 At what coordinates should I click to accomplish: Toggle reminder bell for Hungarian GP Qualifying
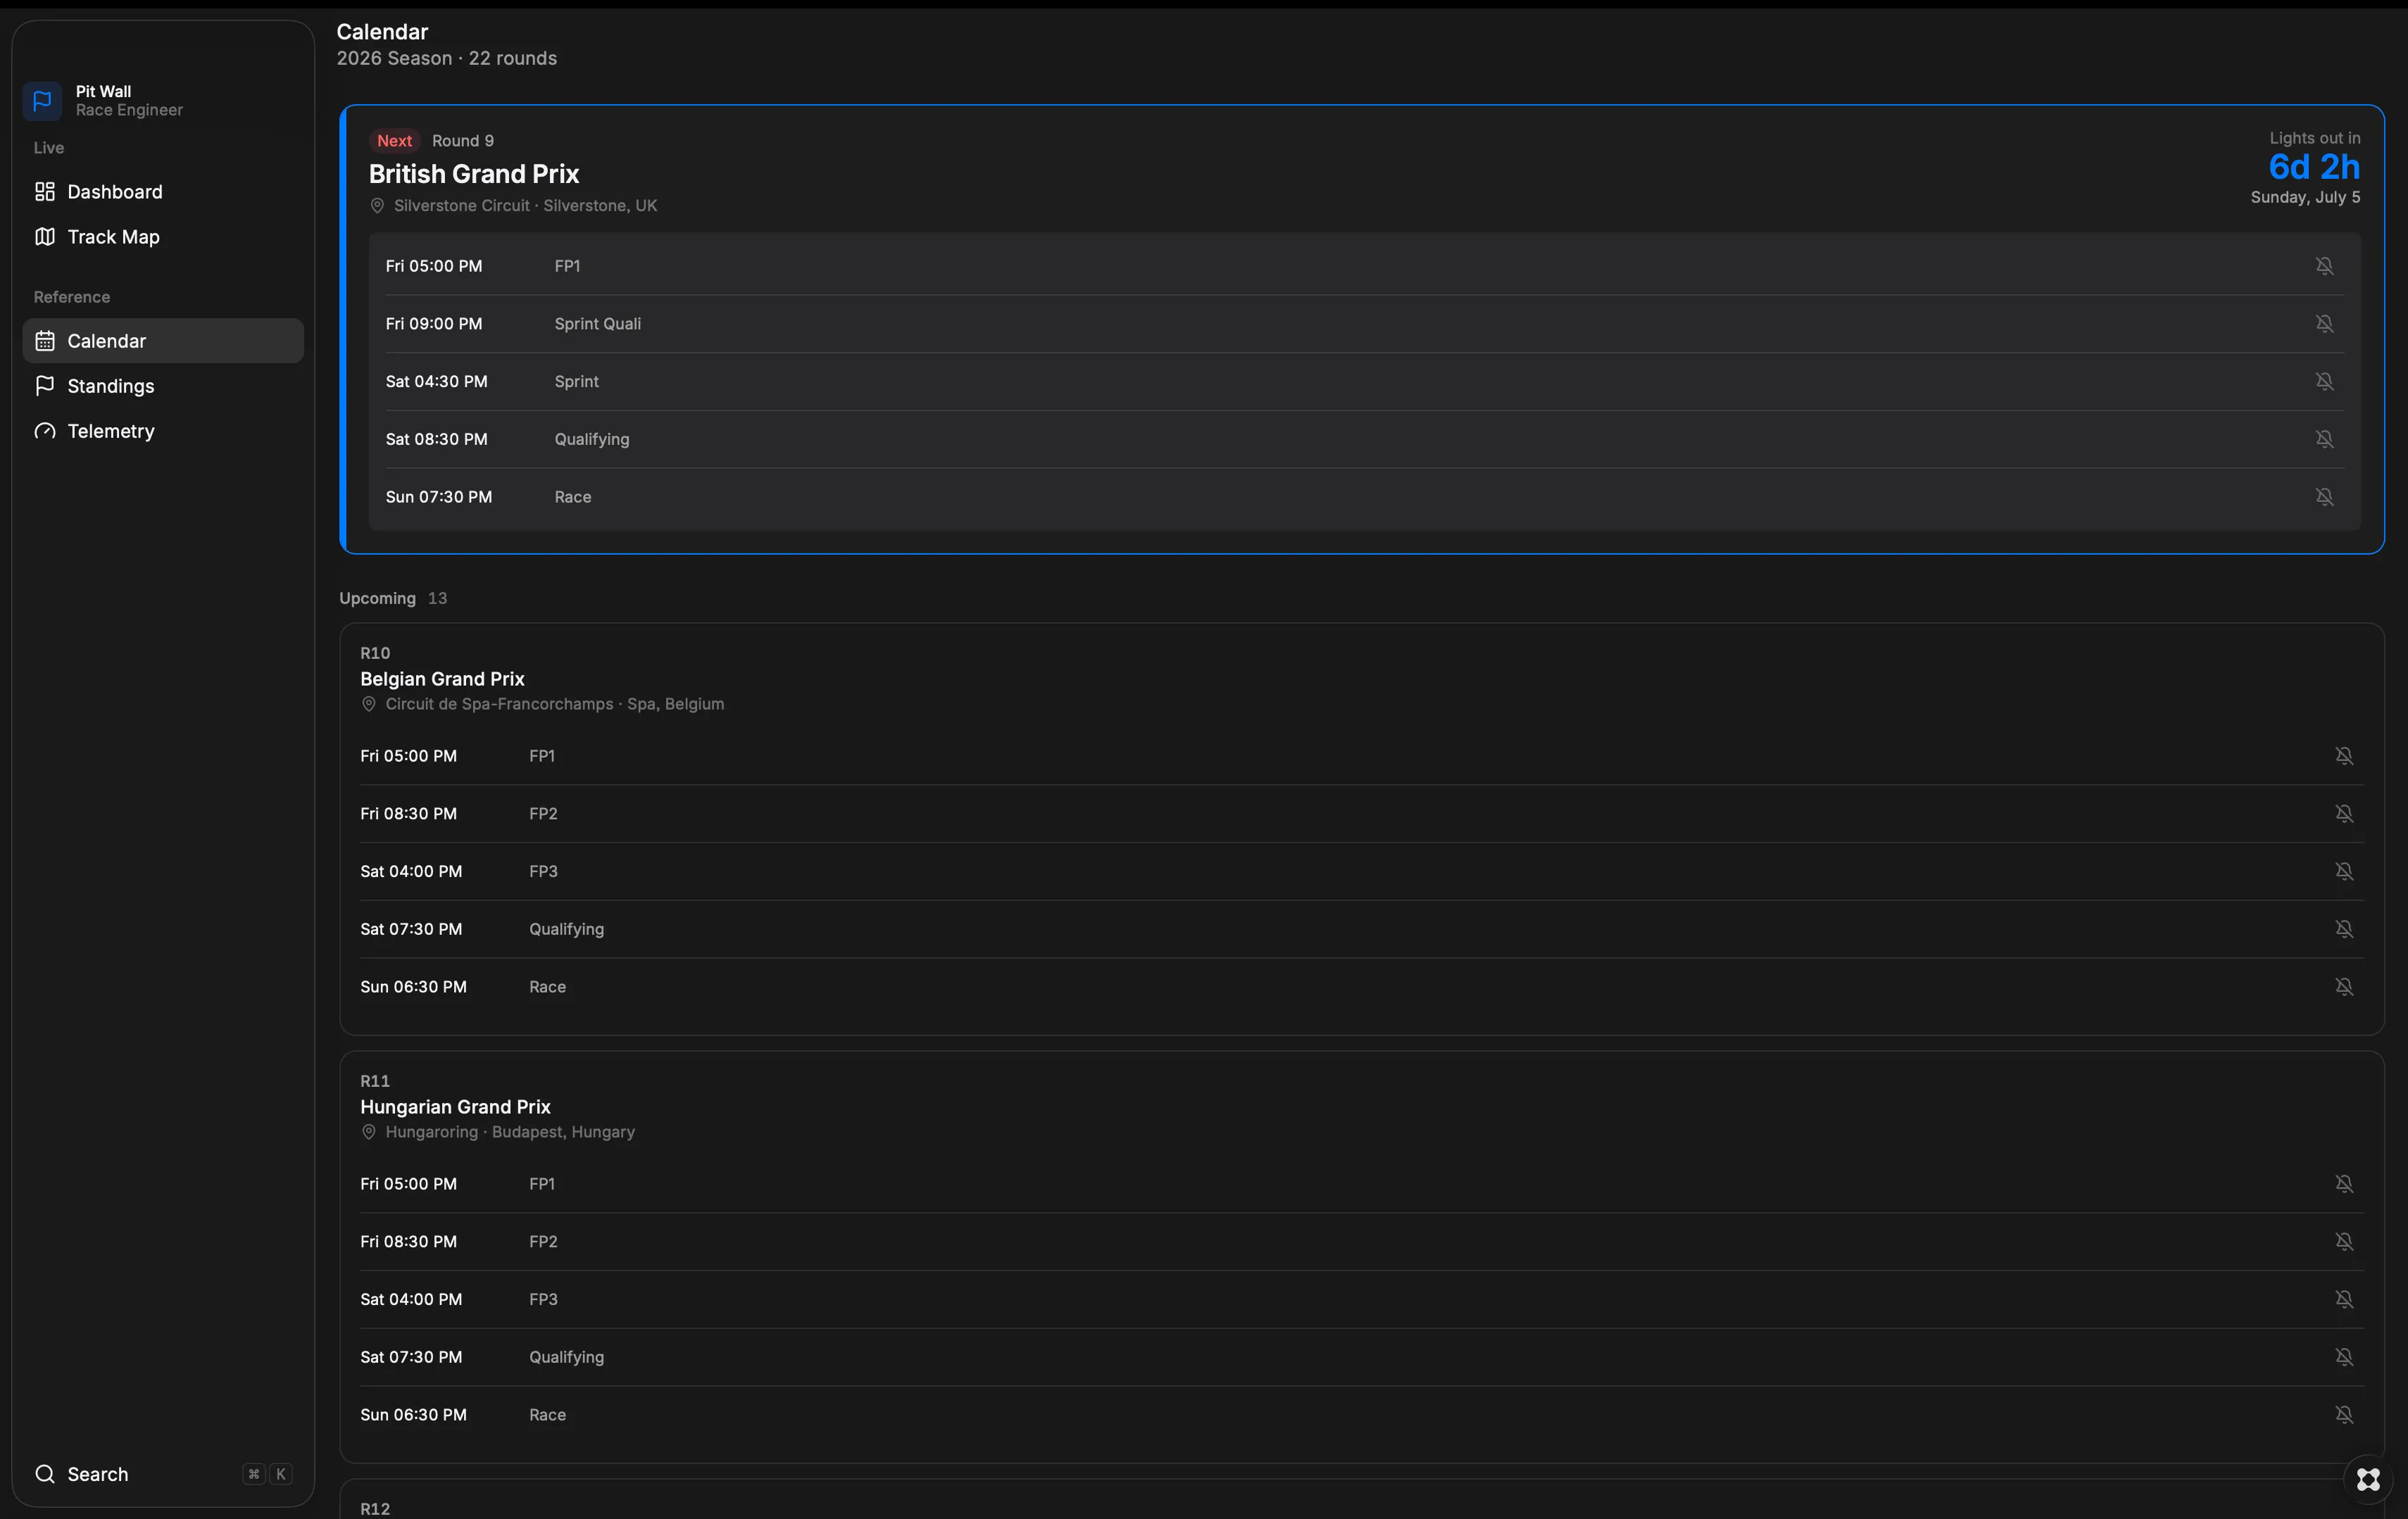[x=2343, y=1357]
